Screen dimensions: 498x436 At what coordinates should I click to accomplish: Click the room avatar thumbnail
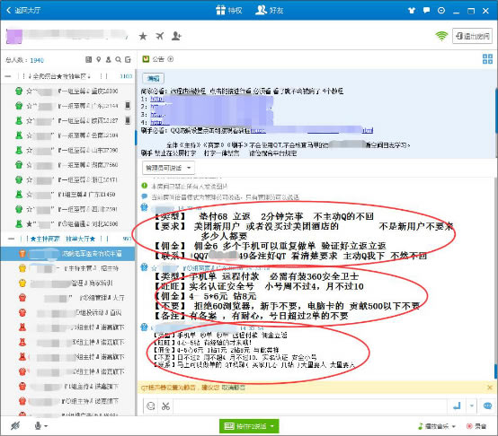coord(14,36)
